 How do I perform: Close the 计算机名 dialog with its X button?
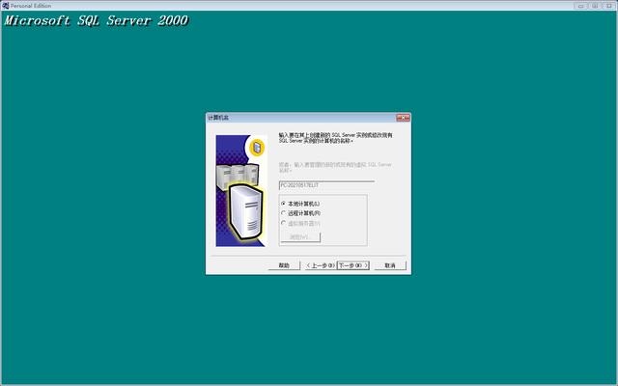403,118
